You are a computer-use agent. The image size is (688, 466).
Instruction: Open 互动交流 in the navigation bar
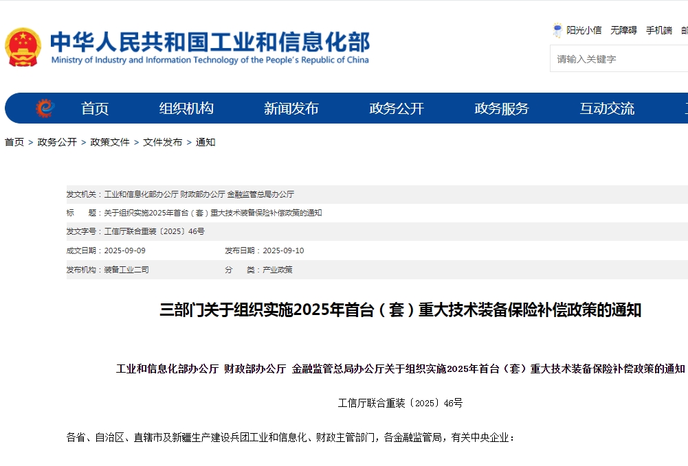pyautogui.click(x=607, y=108)
